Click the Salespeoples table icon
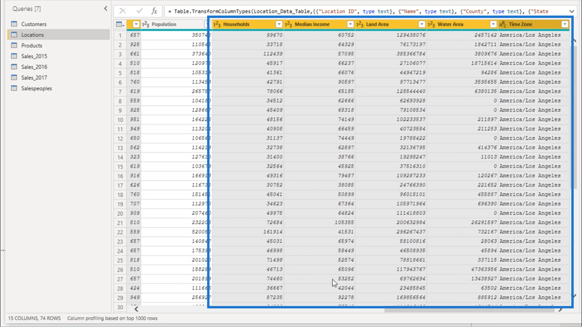The image size is (582, 327). (x=14, y=88)
